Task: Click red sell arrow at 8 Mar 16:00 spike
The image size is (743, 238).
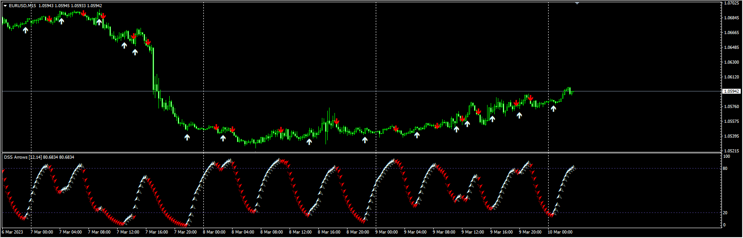Action: [336, 121]
